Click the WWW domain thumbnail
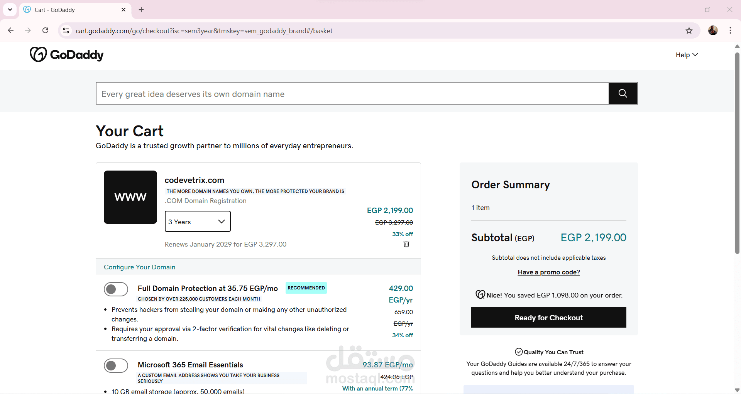Image resolution: width=741 pixels, height=394 pixels. [x=130, y=197]
